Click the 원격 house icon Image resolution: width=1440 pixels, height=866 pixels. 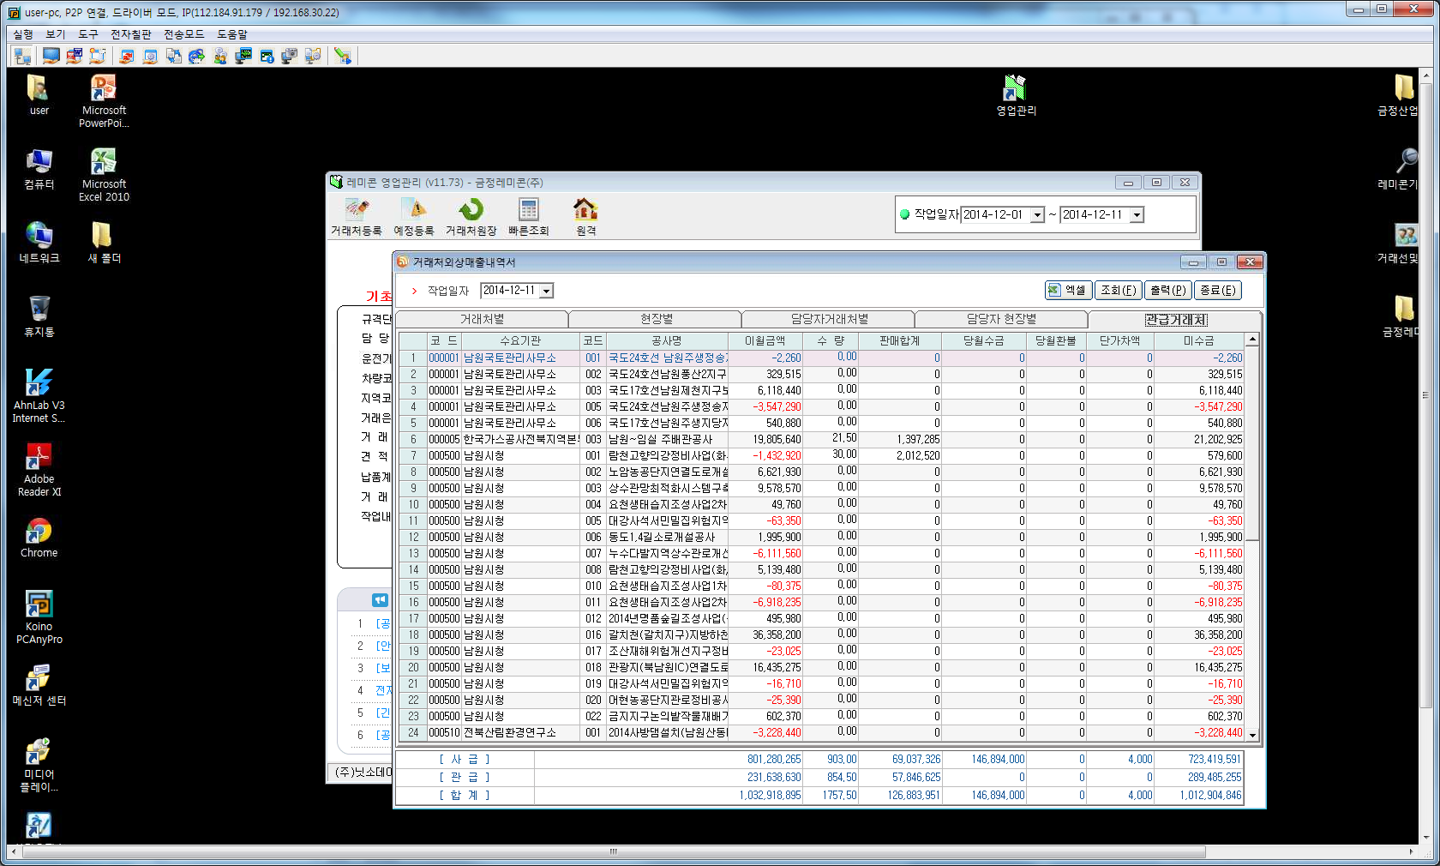[585, 216]
